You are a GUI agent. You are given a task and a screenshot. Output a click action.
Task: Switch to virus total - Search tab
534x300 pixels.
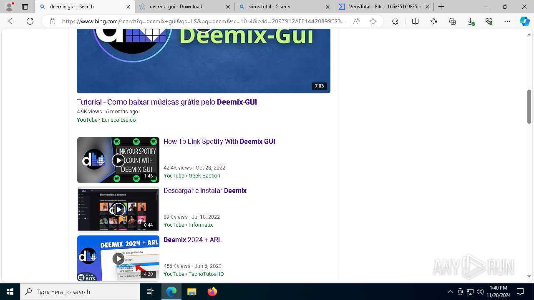(x=283, y=7)
